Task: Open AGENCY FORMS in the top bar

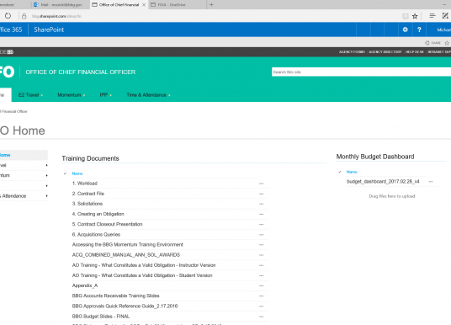Action: pyautogui.click(x=352, y=52)
